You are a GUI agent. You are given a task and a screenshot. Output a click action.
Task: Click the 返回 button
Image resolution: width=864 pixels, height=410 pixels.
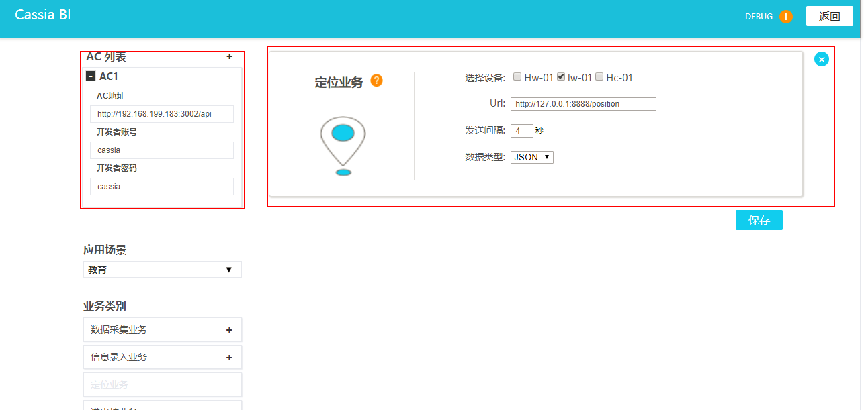click(829, 17)
